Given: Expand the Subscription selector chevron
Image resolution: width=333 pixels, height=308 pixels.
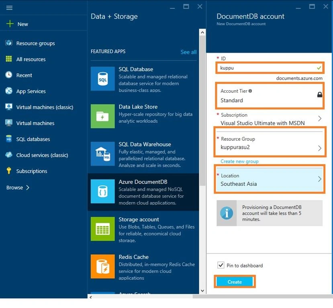Looking at the screenshot, I should point(319,118).
